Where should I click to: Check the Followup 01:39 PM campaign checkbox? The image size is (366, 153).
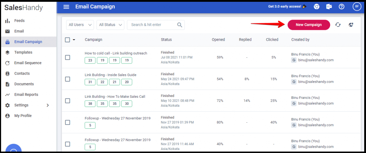[68, 122]
